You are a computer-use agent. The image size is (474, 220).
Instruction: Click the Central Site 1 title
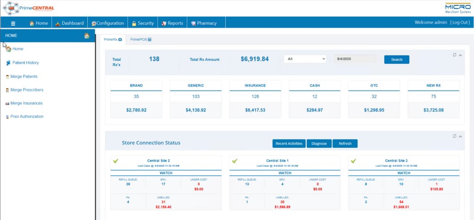[277, 161]
